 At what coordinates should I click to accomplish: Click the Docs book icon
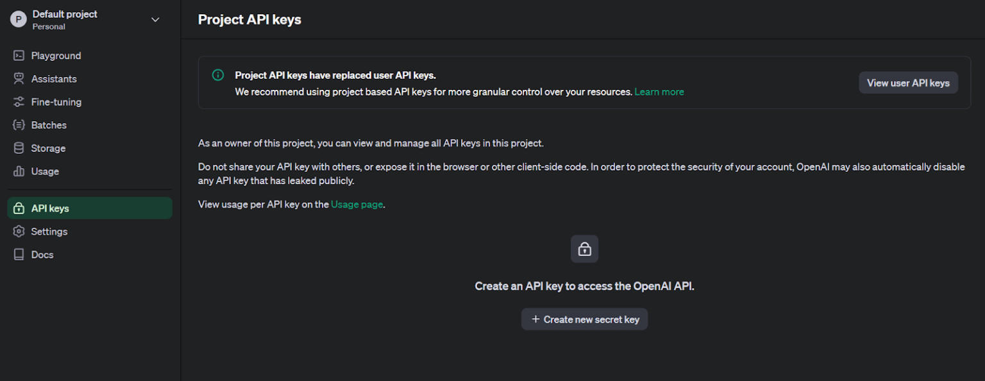(19, 254)
